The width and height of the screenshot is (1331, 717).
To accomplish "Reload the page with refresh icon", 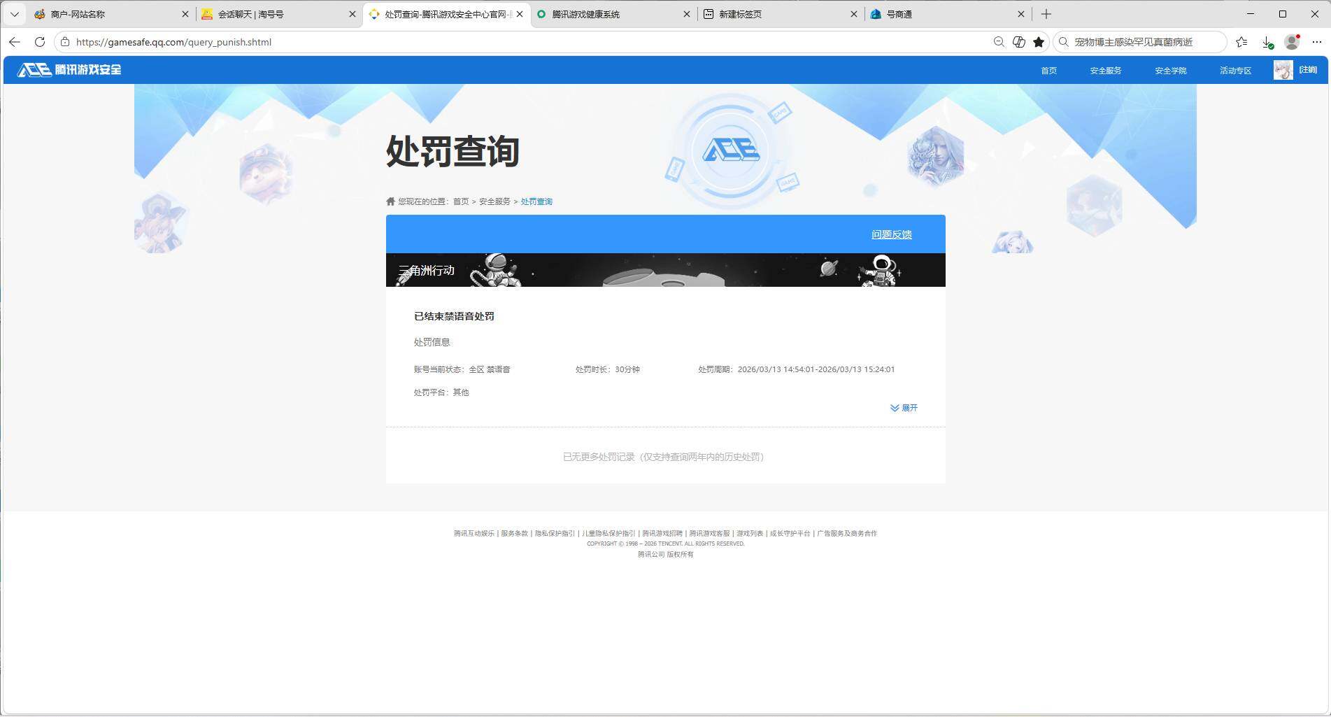I will coord(40,42).
